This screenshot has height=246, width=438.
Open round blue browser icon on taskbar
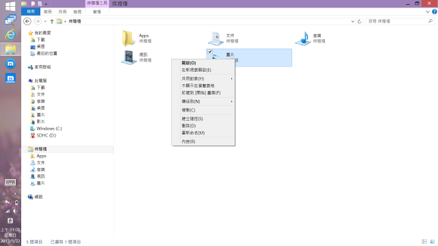[10, 64]
